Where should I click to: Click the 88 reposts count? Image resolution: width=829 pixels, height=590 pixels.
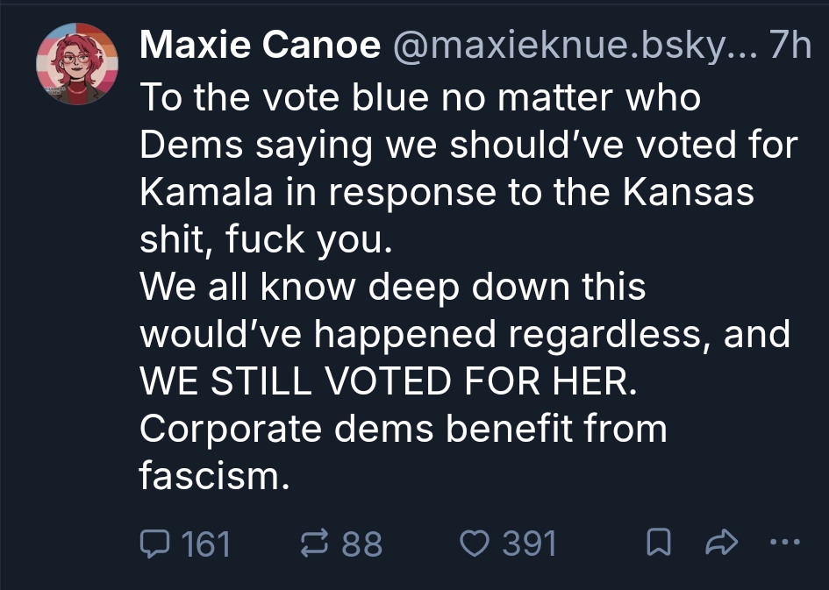(x=362, y=544)
